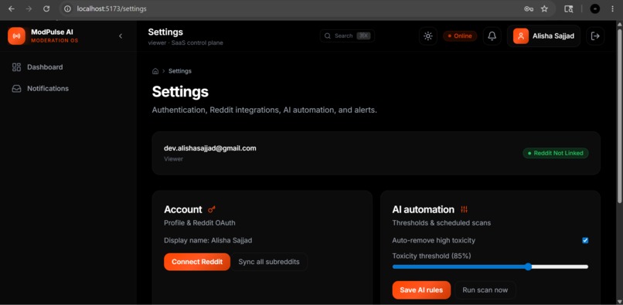
Task: Click the Toxicity threshold slider handle
Action: pos(528,266)
